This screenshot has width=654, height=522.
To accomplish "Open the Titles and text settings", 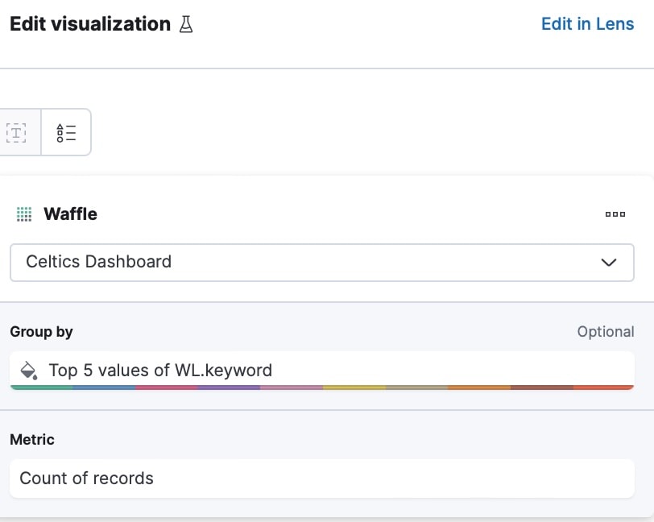I will coord(17,133).
